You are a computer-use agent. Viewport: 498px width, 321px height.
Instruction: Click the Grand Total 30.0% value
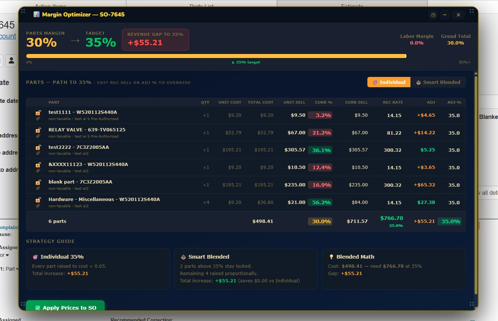(x=456, y=43)
